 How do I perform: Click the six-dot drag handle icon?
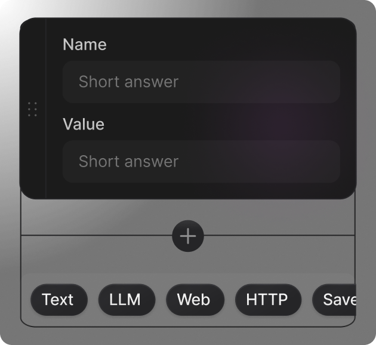pos(32,109)
